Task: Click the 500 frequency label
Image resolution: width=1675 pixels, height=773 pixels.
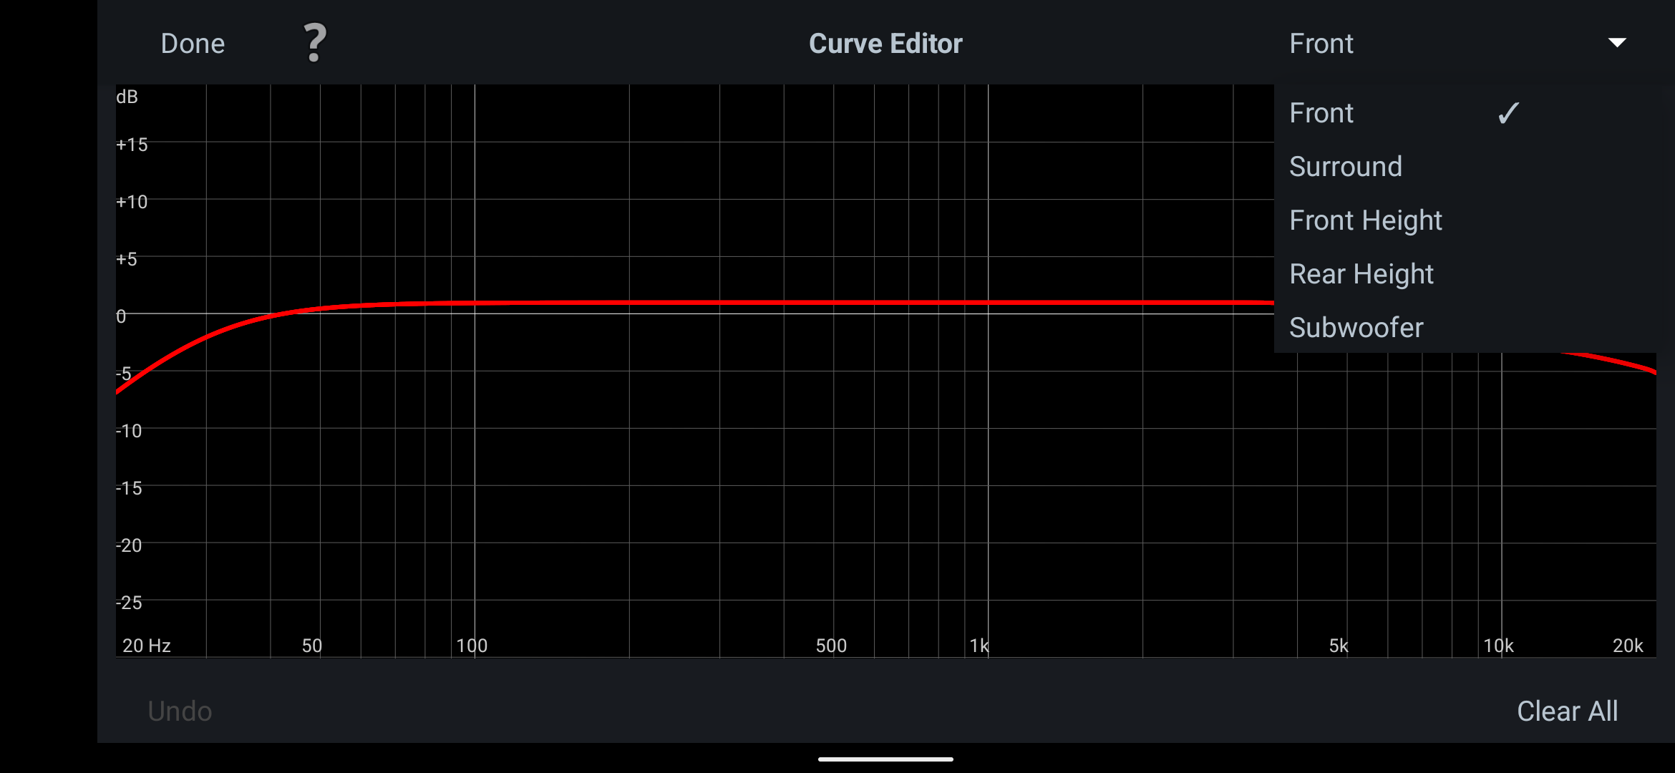Action: click(x=831, y=646)
